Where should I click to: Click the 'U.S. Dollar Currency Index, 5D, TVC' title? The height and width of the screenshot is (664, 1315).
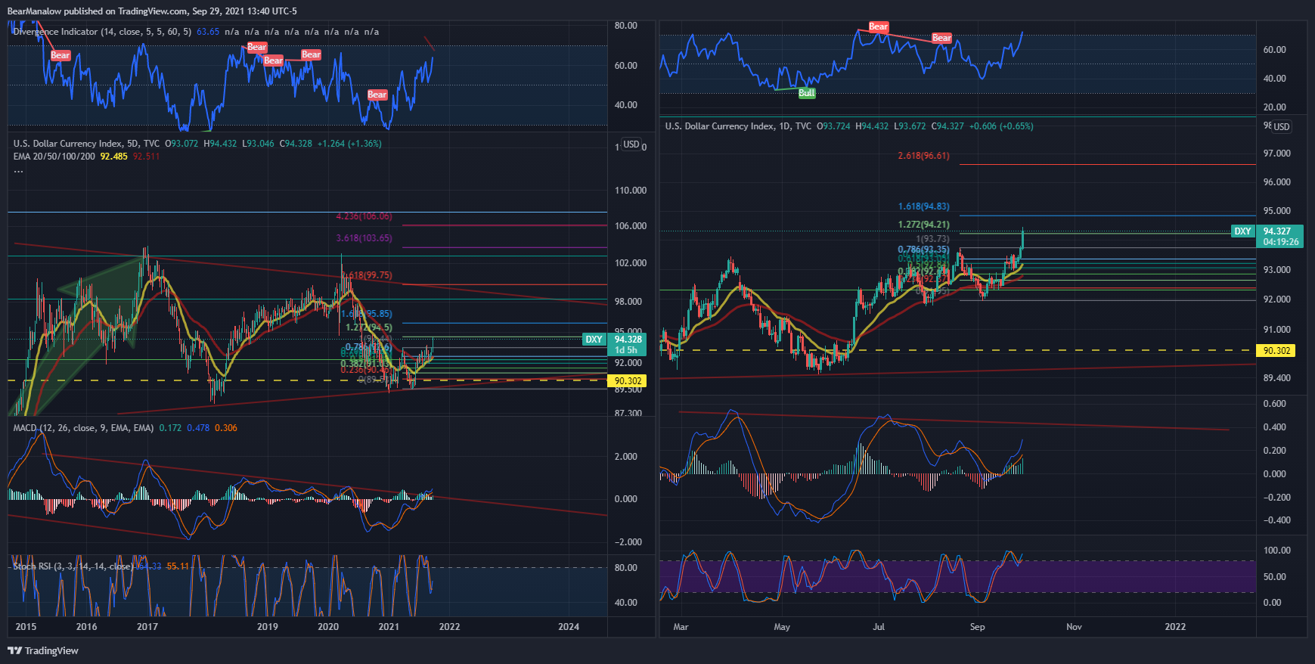point(87,144)
